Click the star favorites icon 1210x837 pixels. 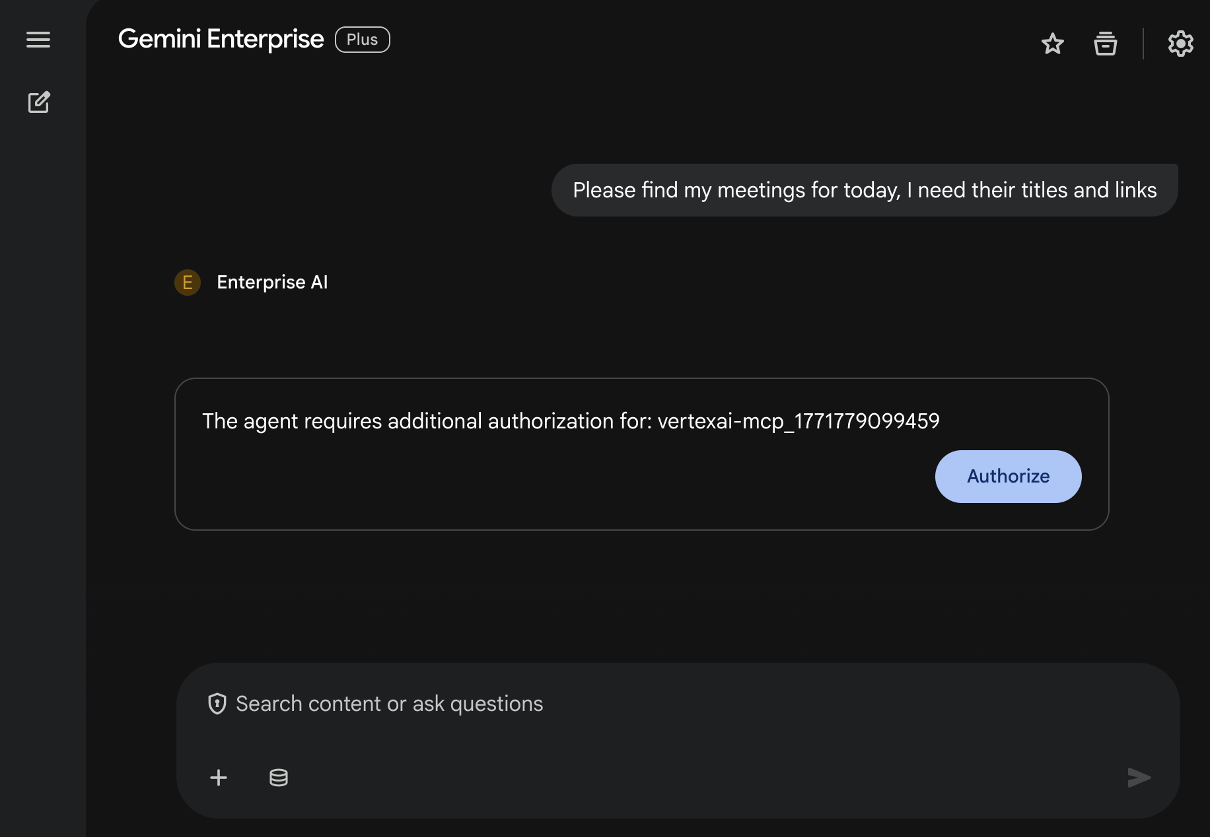pos(1052,44)
